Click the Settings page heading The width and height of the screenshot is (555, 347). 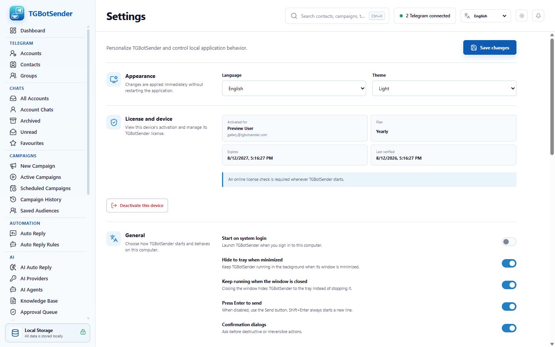pos(126,16)
